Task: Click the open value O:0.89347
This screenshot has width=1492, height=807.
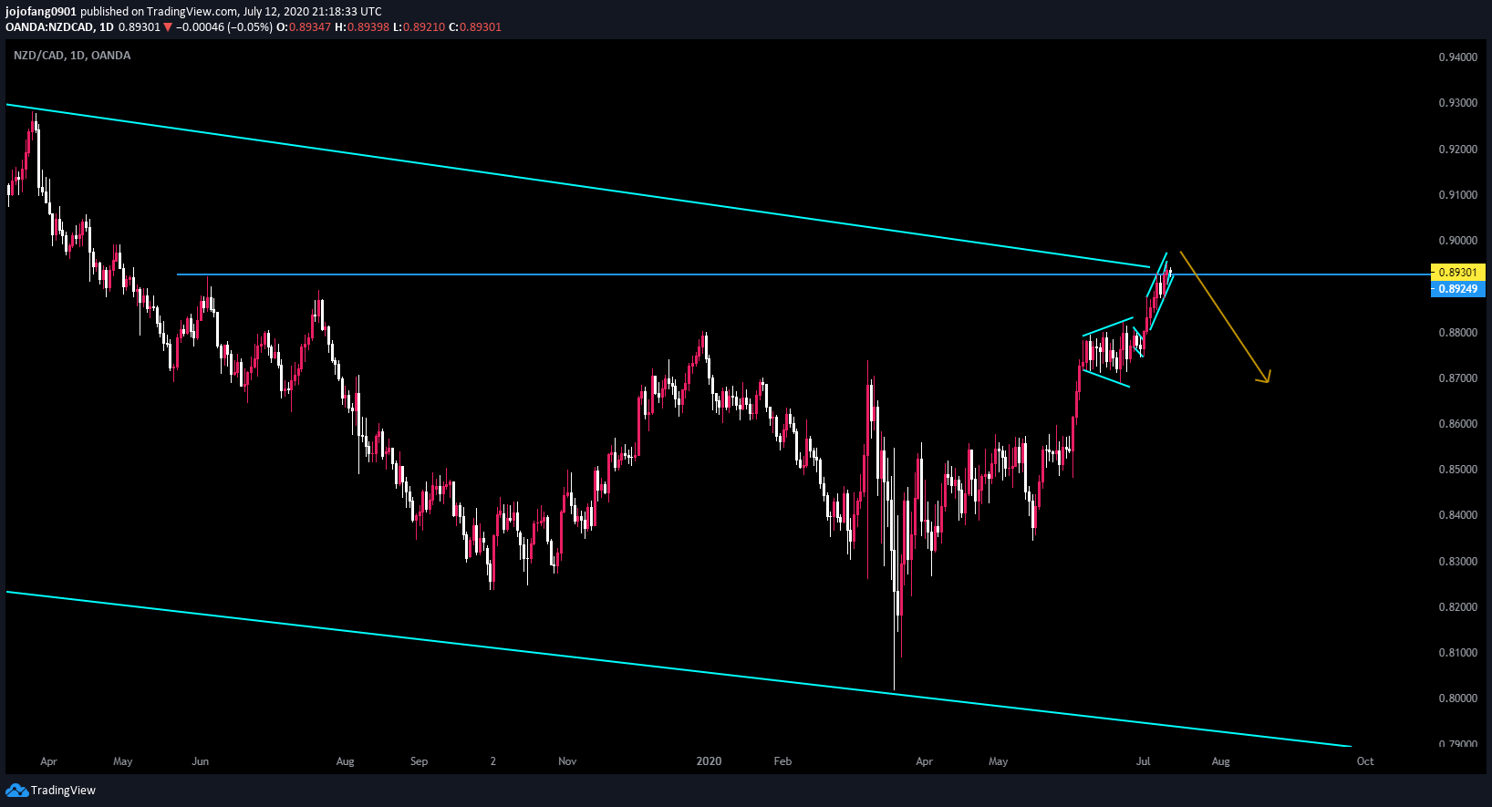Action: tap(304, 27)
